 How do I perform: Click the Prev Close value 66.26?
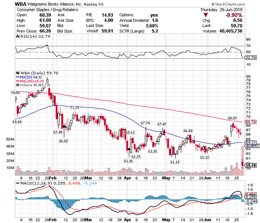45,31
